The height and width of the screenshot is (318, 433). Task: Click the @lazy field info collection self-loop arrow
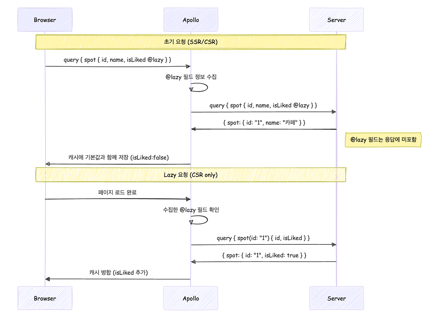(x=198, y=87)
